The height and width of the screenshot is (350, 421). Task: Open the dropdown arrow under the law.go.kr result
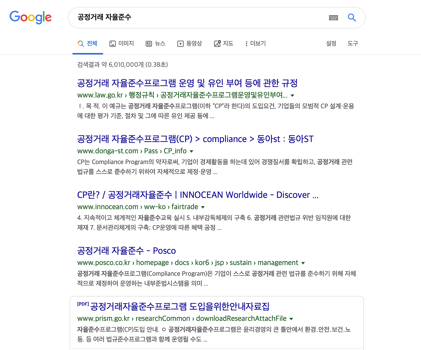292,95
